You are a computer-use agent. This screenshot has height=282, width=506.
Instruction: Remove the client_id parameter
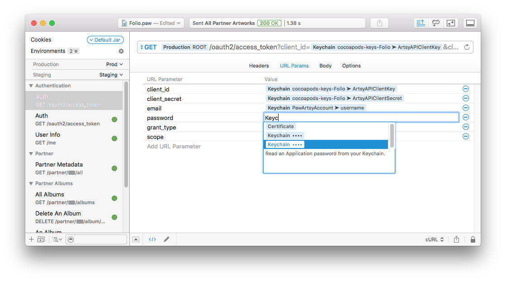coord(466,89)
